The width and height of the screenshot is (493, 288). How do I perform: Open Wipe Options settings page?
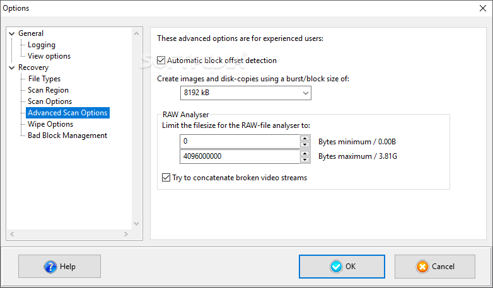pos(50,124)
